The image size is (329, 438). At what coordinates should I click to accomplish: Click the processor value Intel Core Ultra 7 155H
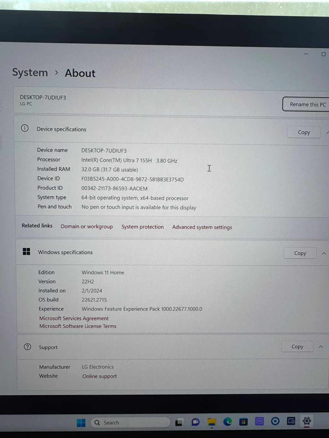[129, 160]
